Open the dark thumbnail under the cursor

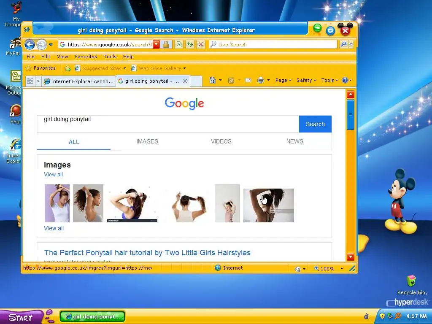269,205
